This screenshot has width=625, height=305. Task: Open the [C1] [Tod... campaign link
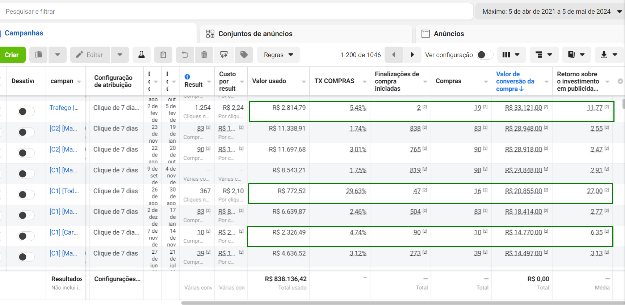[x=64, y=191]
